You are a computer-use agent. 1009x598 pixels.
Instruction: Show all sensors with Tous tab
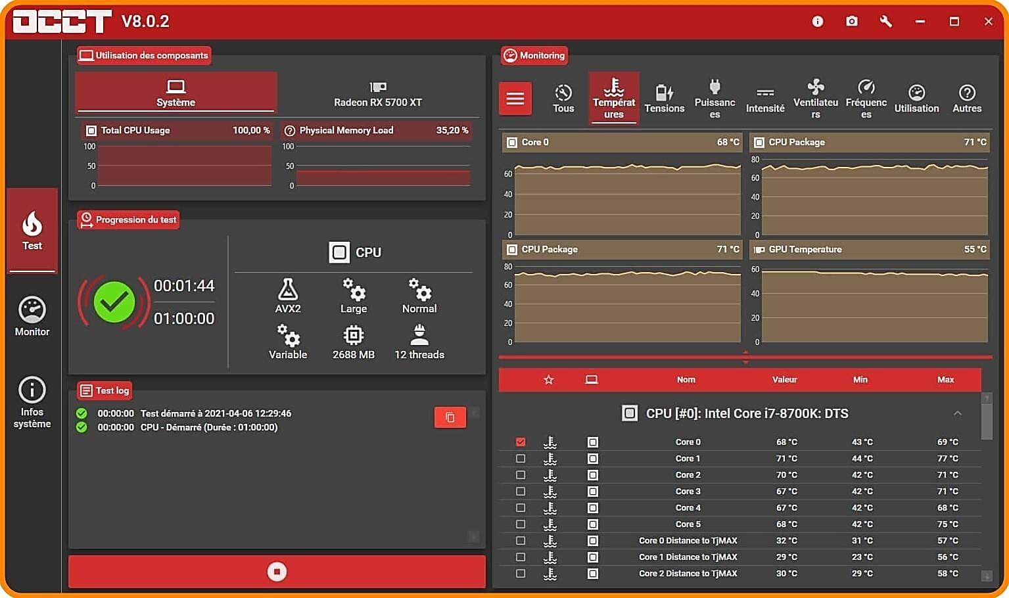pyautogui.click(x=563, y=99)
